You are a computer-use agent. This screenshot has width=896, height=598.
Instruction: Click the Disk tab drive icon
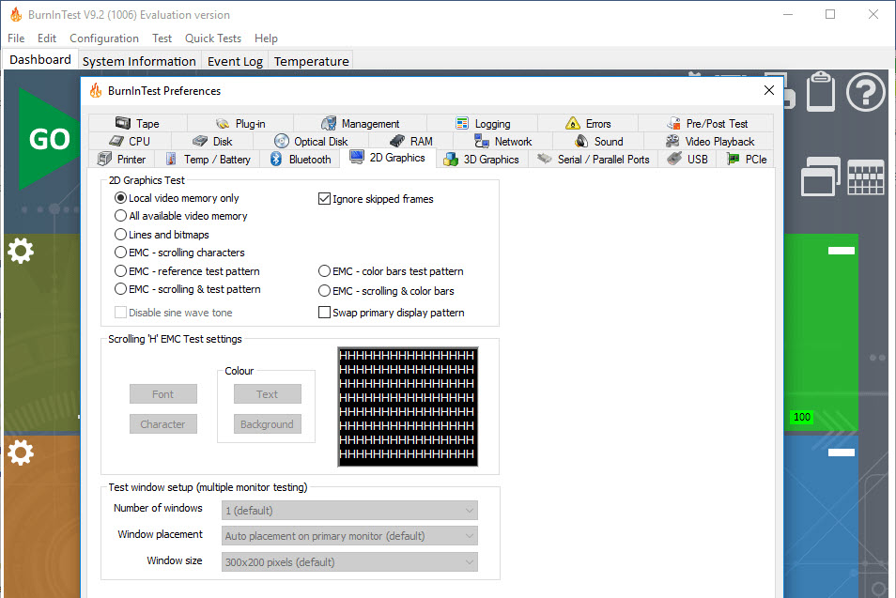coord(200,141)
